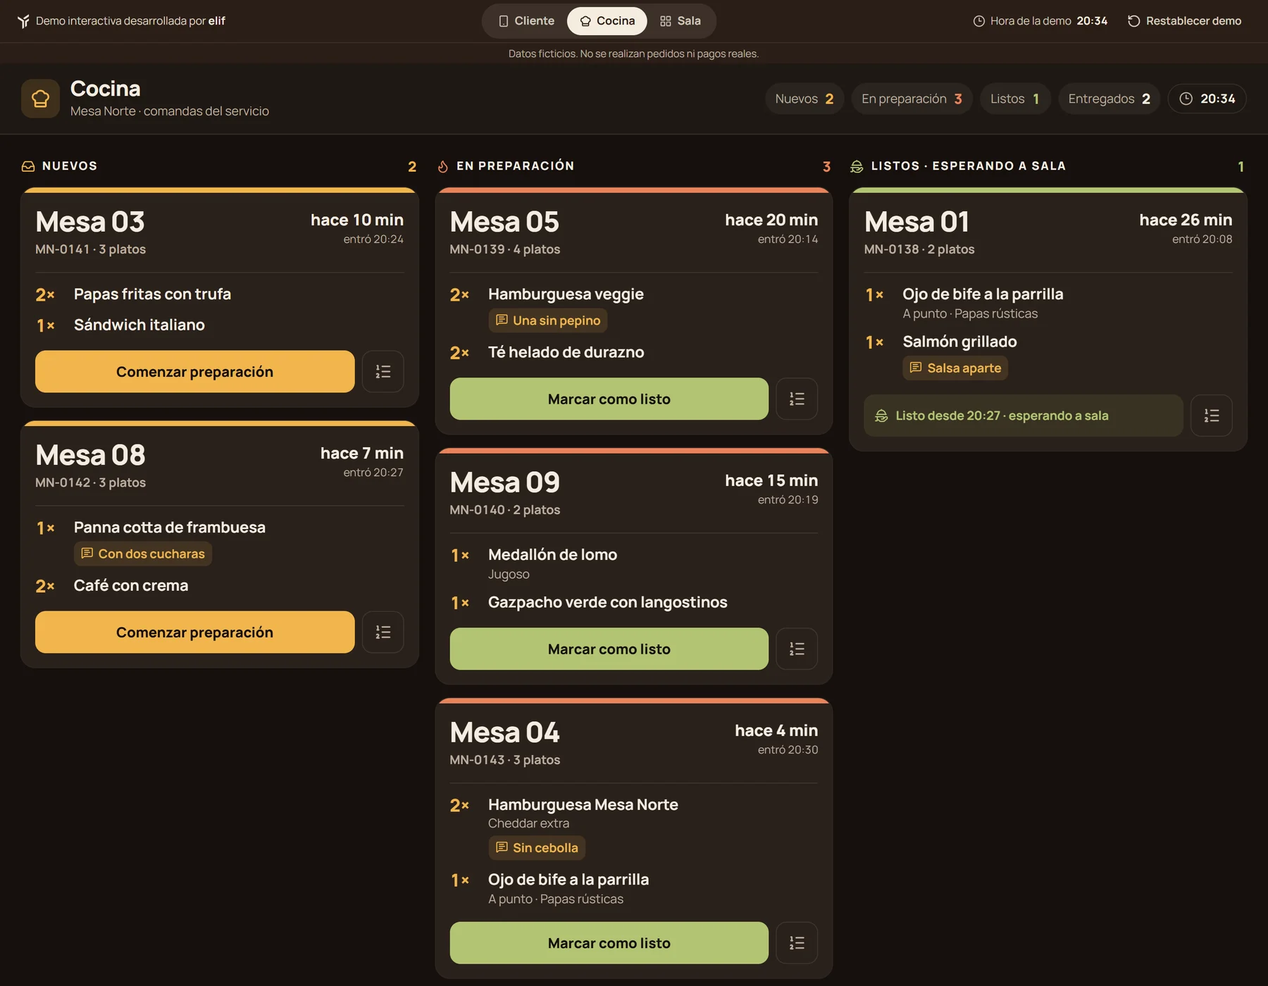1268x986 pixels.
Task: Click the Listo desde 20:27 status bar
Action: [1024, 416]
